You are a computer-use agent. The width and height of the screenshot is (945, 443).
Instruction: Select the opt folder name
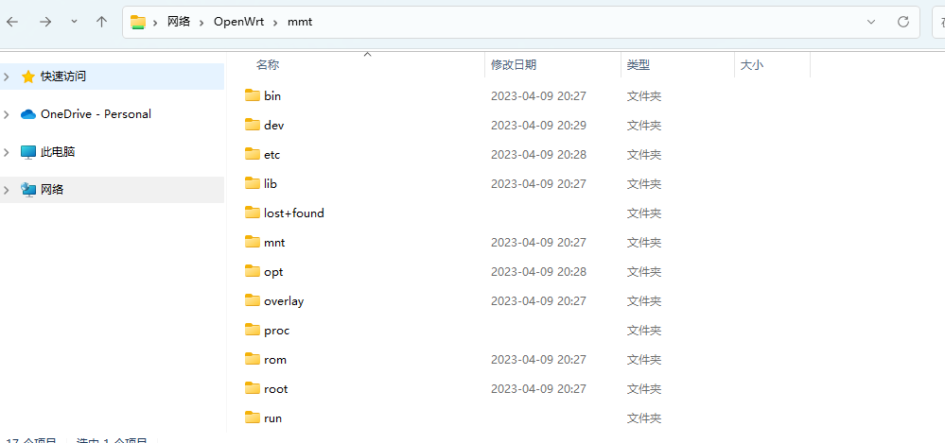(273, 272)
